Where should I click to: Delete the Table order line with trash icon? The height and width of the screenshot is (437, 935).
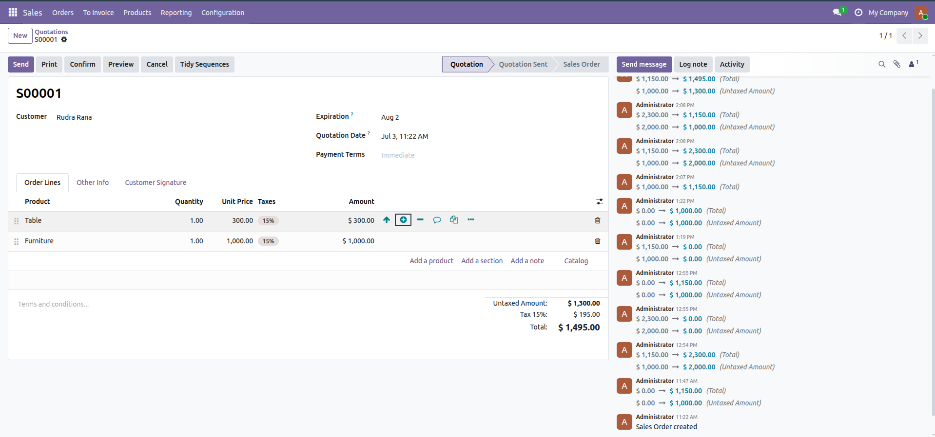[598, 221]
